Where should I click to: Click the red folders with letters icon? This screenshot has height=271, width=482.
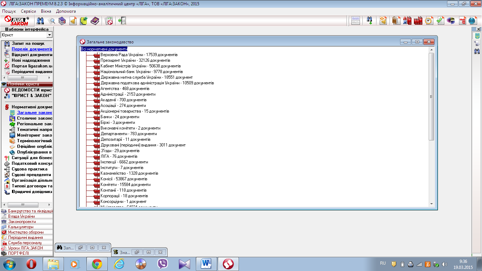pos(408,21)
